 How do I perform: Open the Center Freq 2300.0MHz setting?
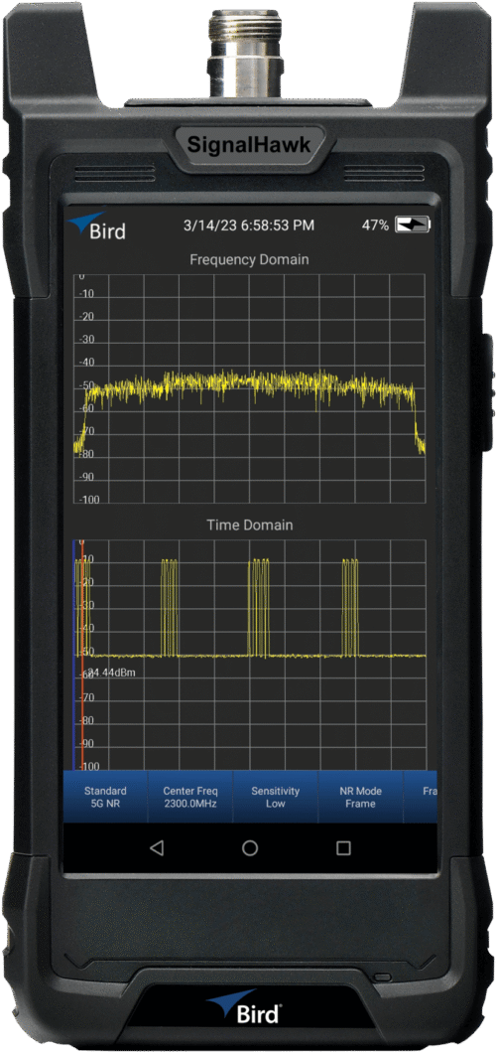[190, 797]
